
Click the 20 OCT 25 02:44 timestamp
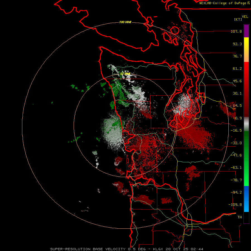point(184,249)
